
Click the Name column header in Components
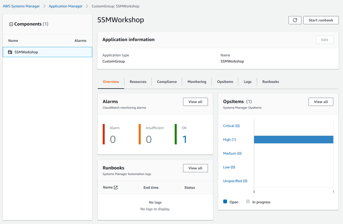[x=13, y=41]
